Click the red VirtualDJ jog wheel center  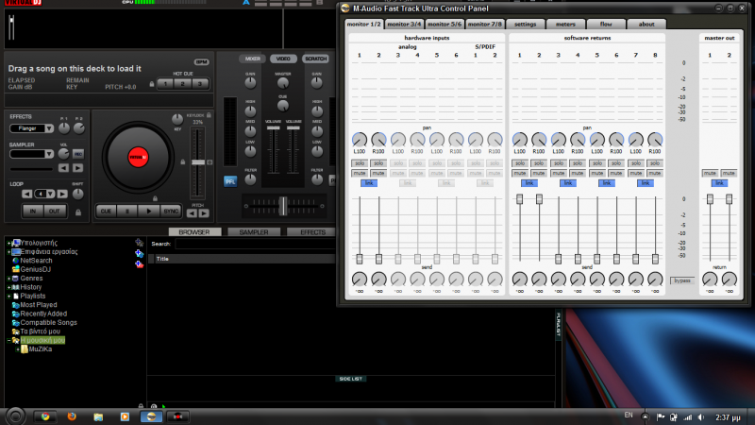(138, 157)
